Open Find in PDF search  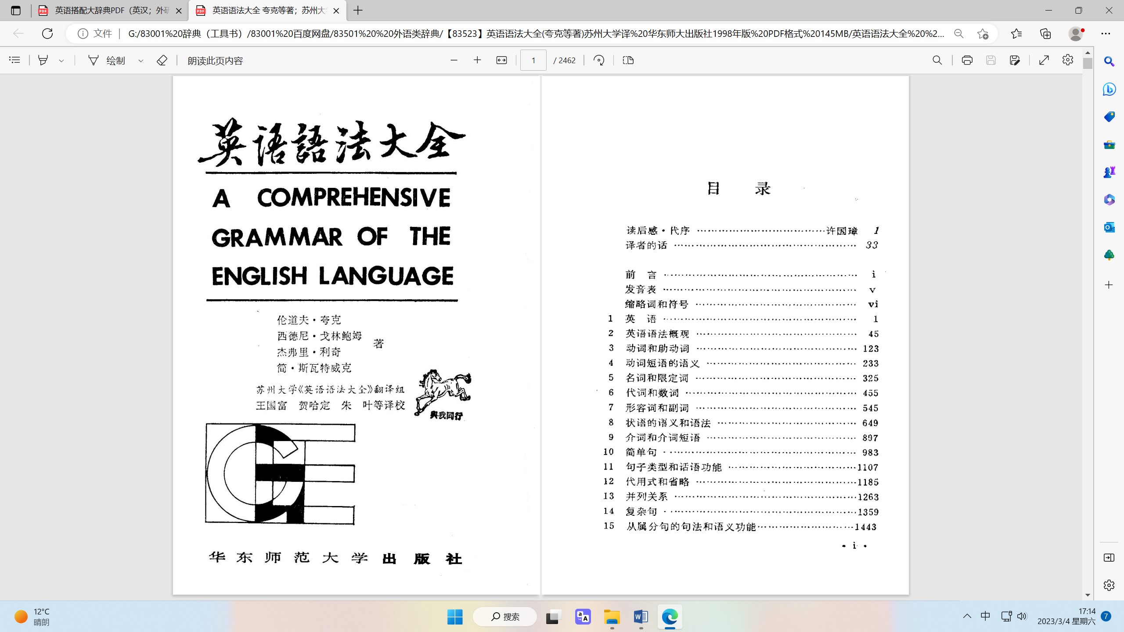click(937, 60)
